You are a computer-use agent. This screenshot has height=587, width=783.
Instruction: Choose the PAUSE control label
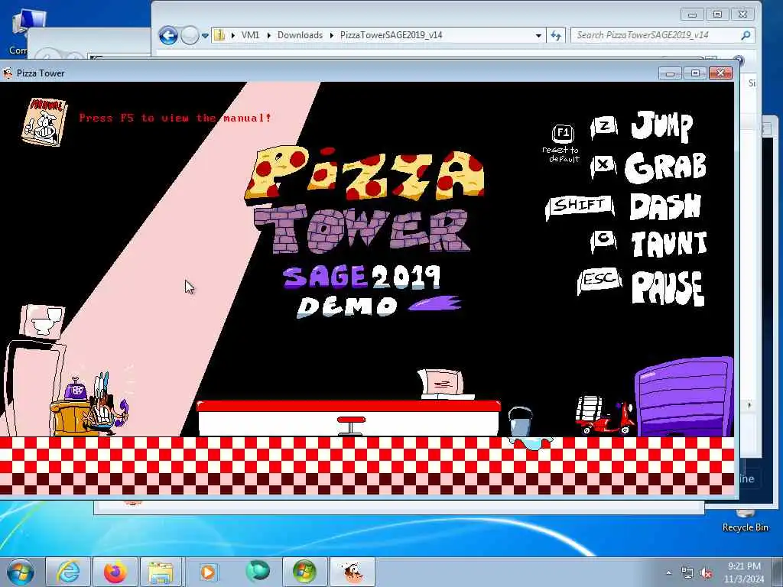click(x=668, y=288)
